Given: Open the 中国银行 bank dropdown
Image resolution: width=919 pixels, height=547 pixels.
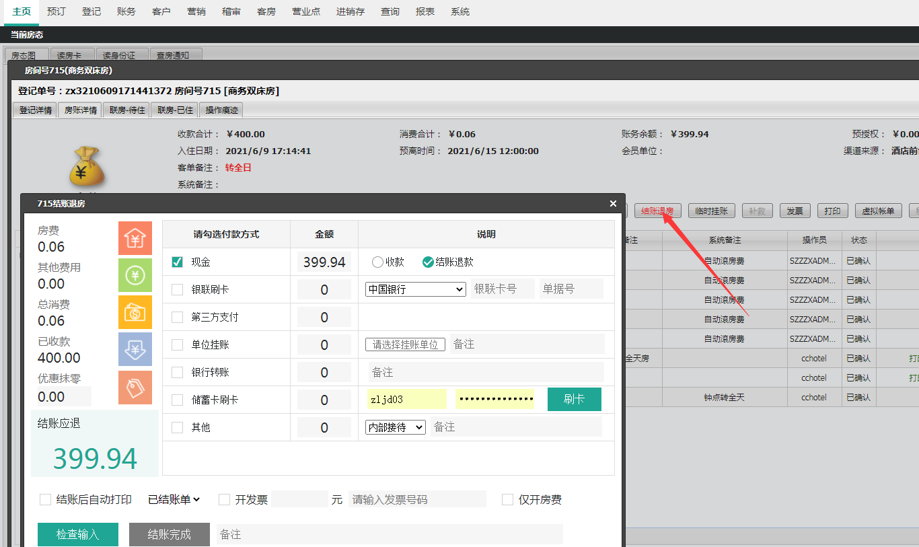Looking at the screenshot, I should click(416, 289).
